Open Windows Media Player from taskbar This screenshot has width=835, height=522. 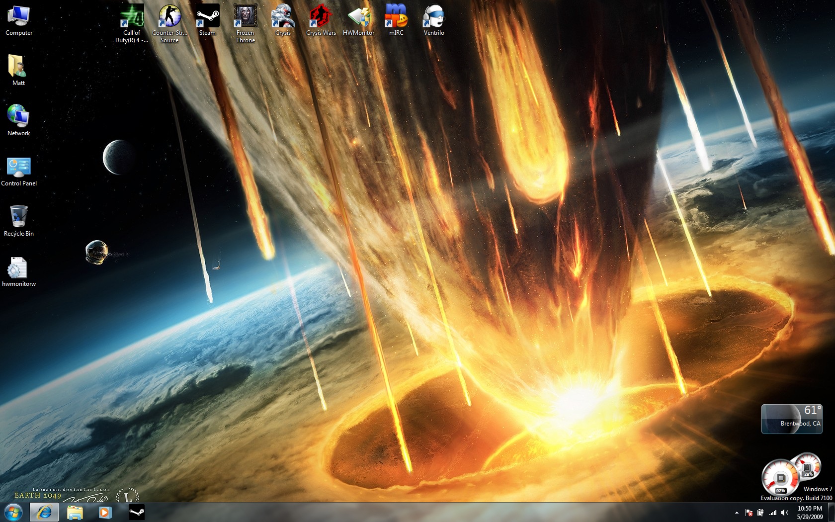coord(105,512)
